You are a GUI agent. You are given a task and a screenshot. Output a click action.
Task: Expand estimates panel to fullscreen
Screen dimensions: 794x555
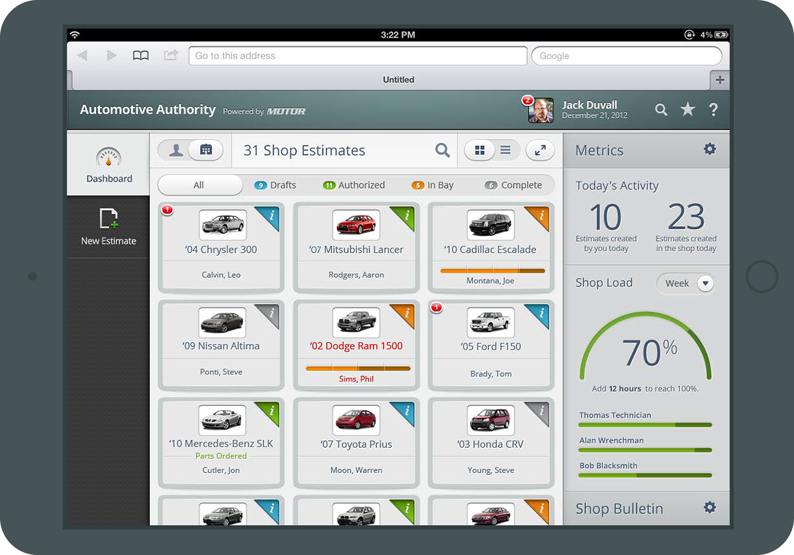(540, 150)
